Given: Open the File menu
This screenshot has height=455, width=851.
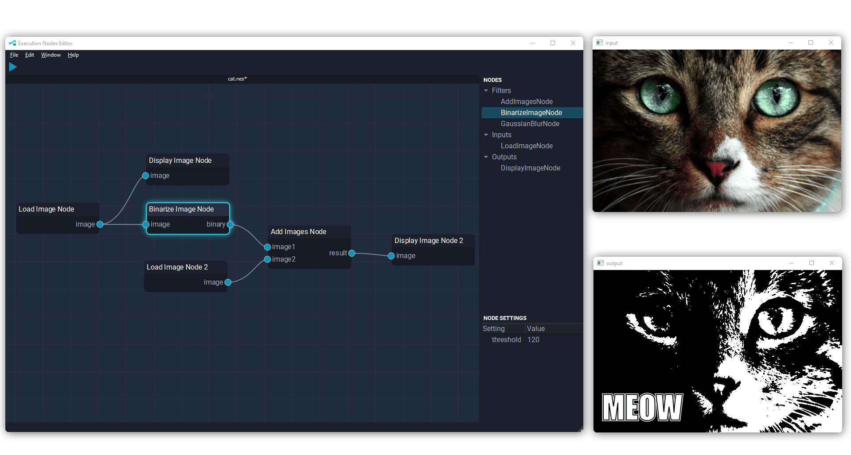Looking at the screenshot, I should (14, 55).
